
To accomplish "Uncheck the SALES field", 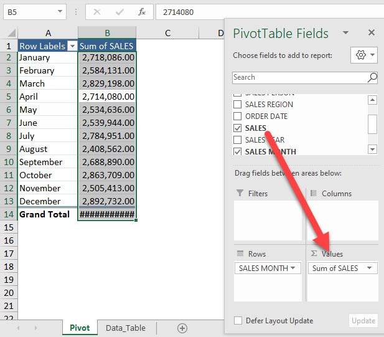I will pyautogui.click(x=237, y=128).
